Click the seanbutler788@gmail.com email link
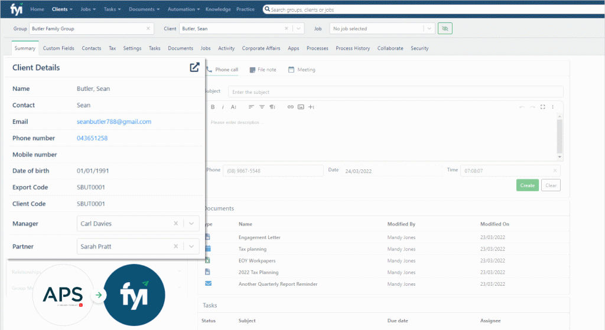The width and height of the screenshot is (605, 330). tap(114, 122)
